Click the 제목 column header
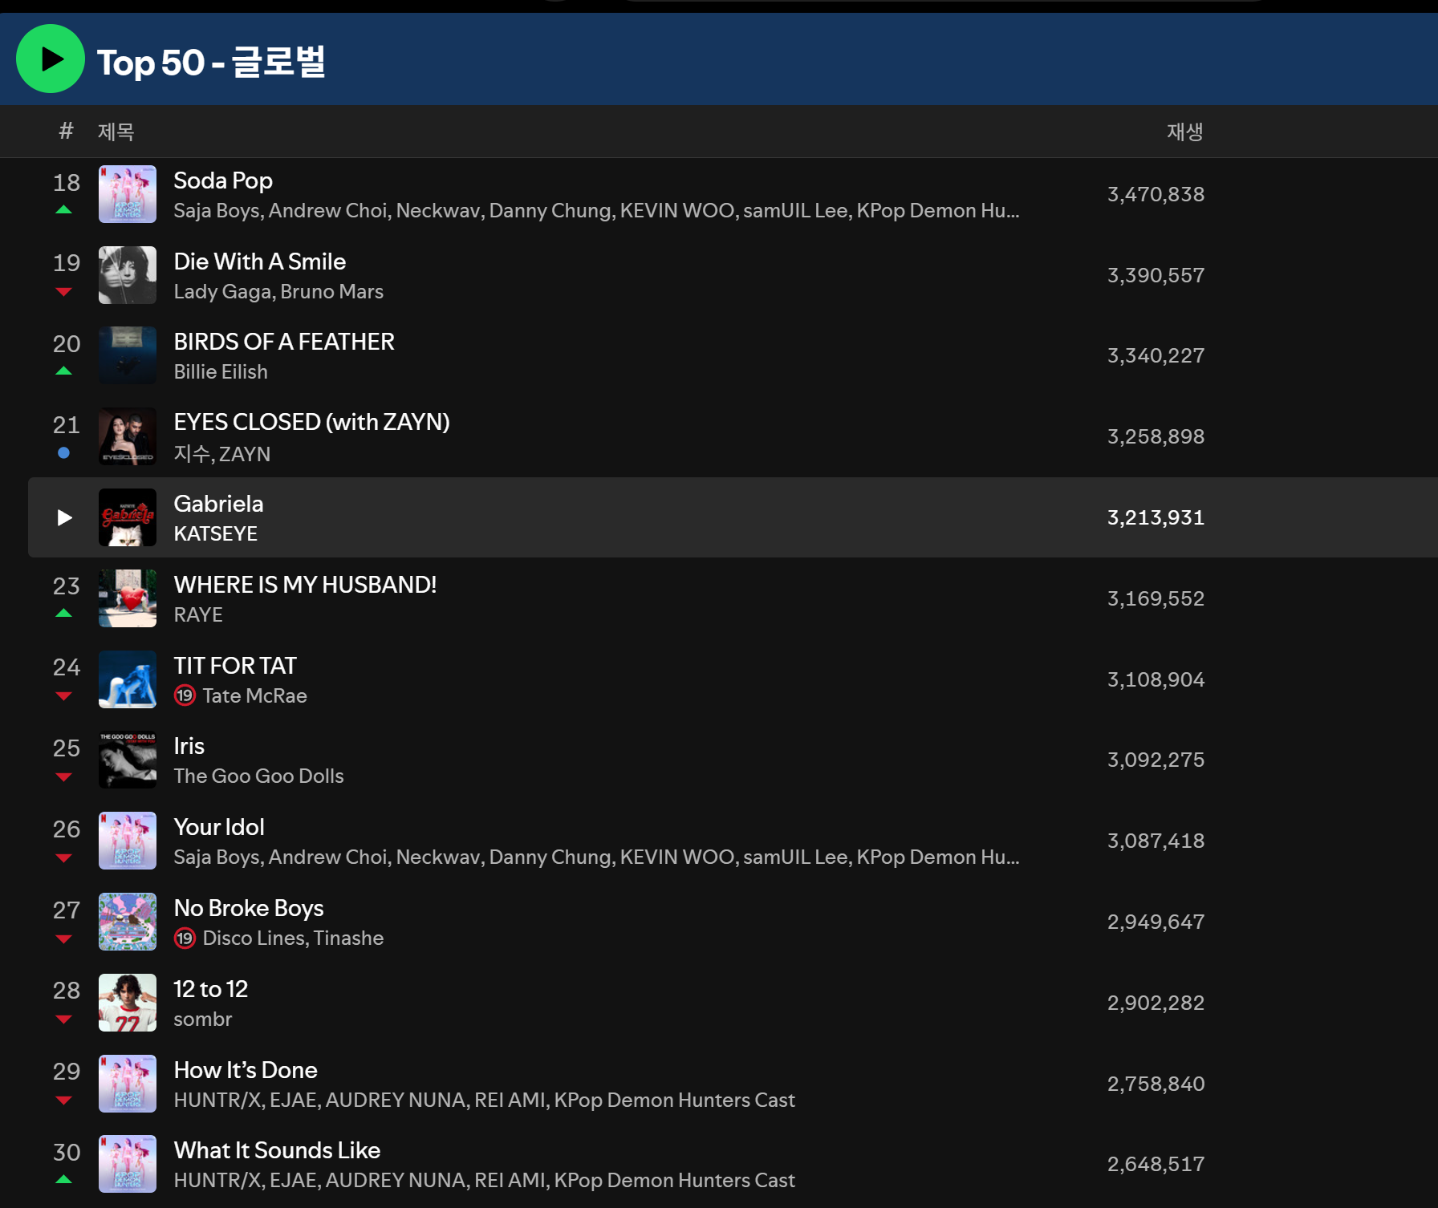The width and height of the screenshot is (1438, 1208). pos(116,132)
